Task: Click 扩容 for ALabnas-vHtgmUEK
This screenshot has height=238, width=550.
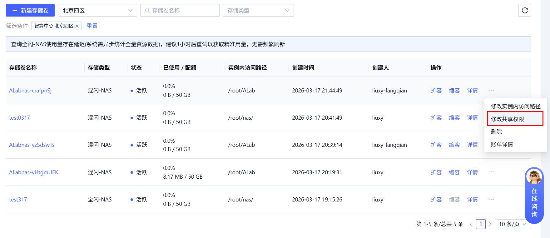Action: [x=436, y=172]
